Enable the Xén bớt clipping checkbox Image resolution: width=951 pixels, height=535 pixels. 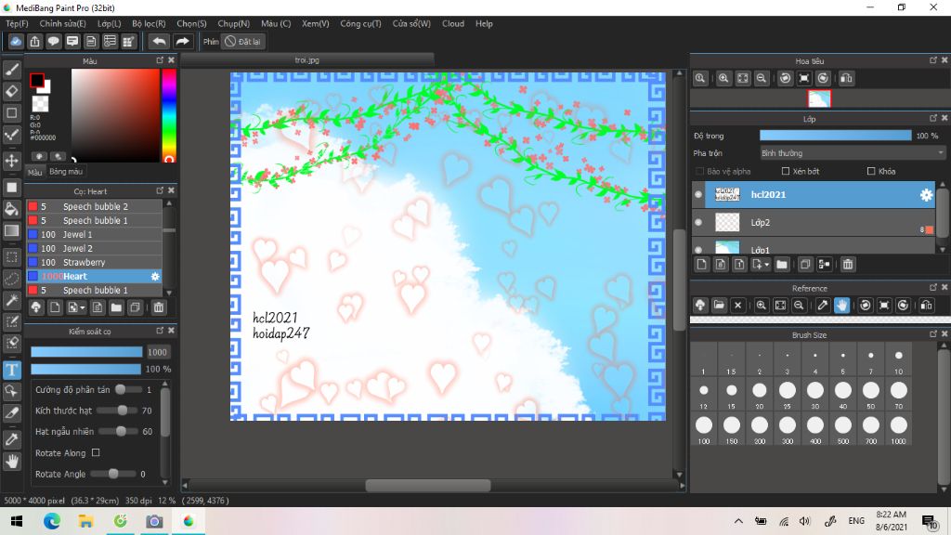pyautogui.click(x=786, y=171)
